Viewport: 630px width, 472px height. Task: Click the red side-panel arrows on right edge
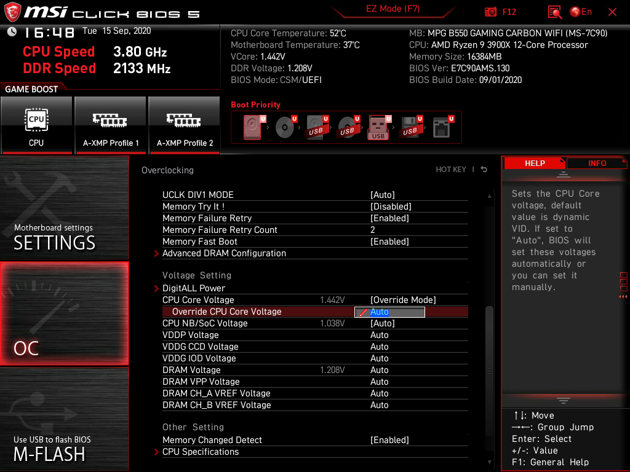pyautogui.click(x=623, y=296)
